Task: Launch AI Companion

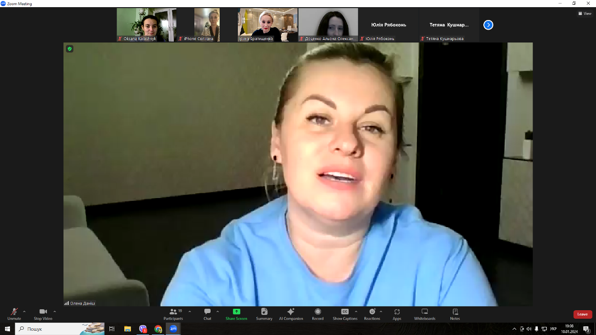Action: point(291,314)
